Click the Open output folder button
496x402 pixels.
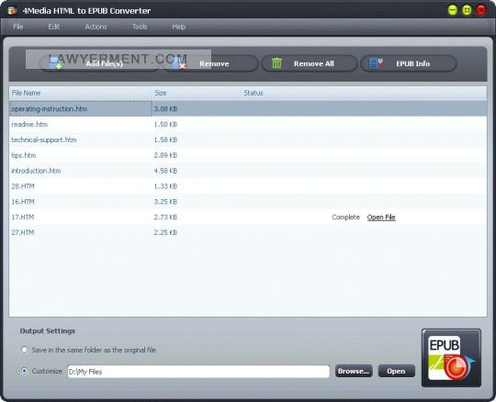point(397,371)
